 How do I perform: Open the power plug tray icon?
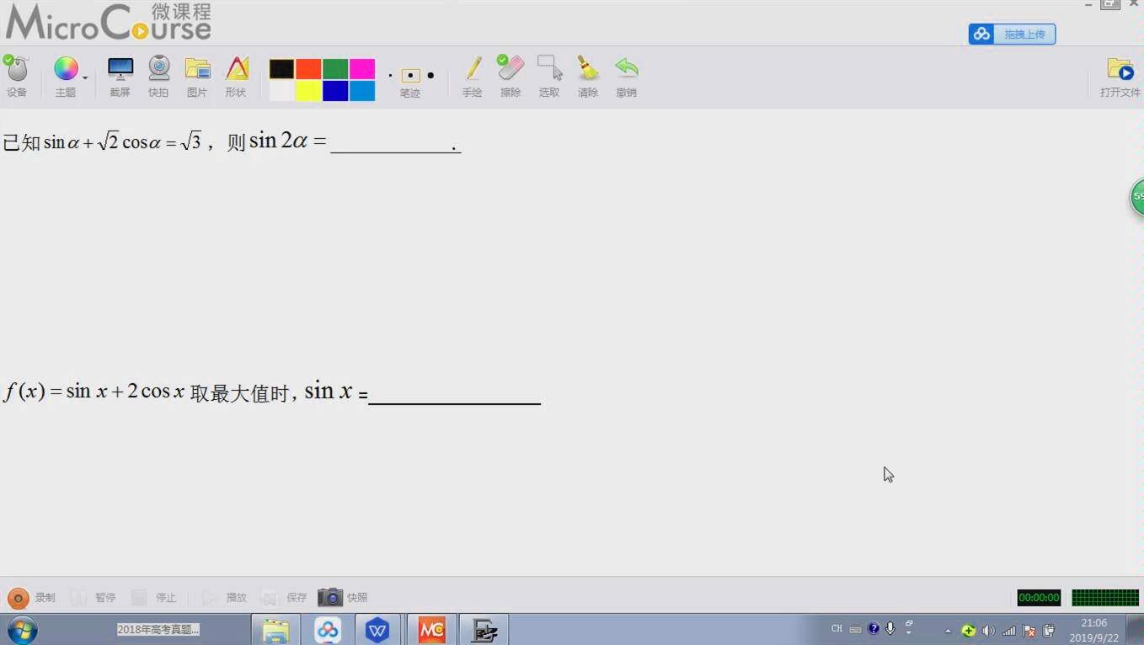1049,631
